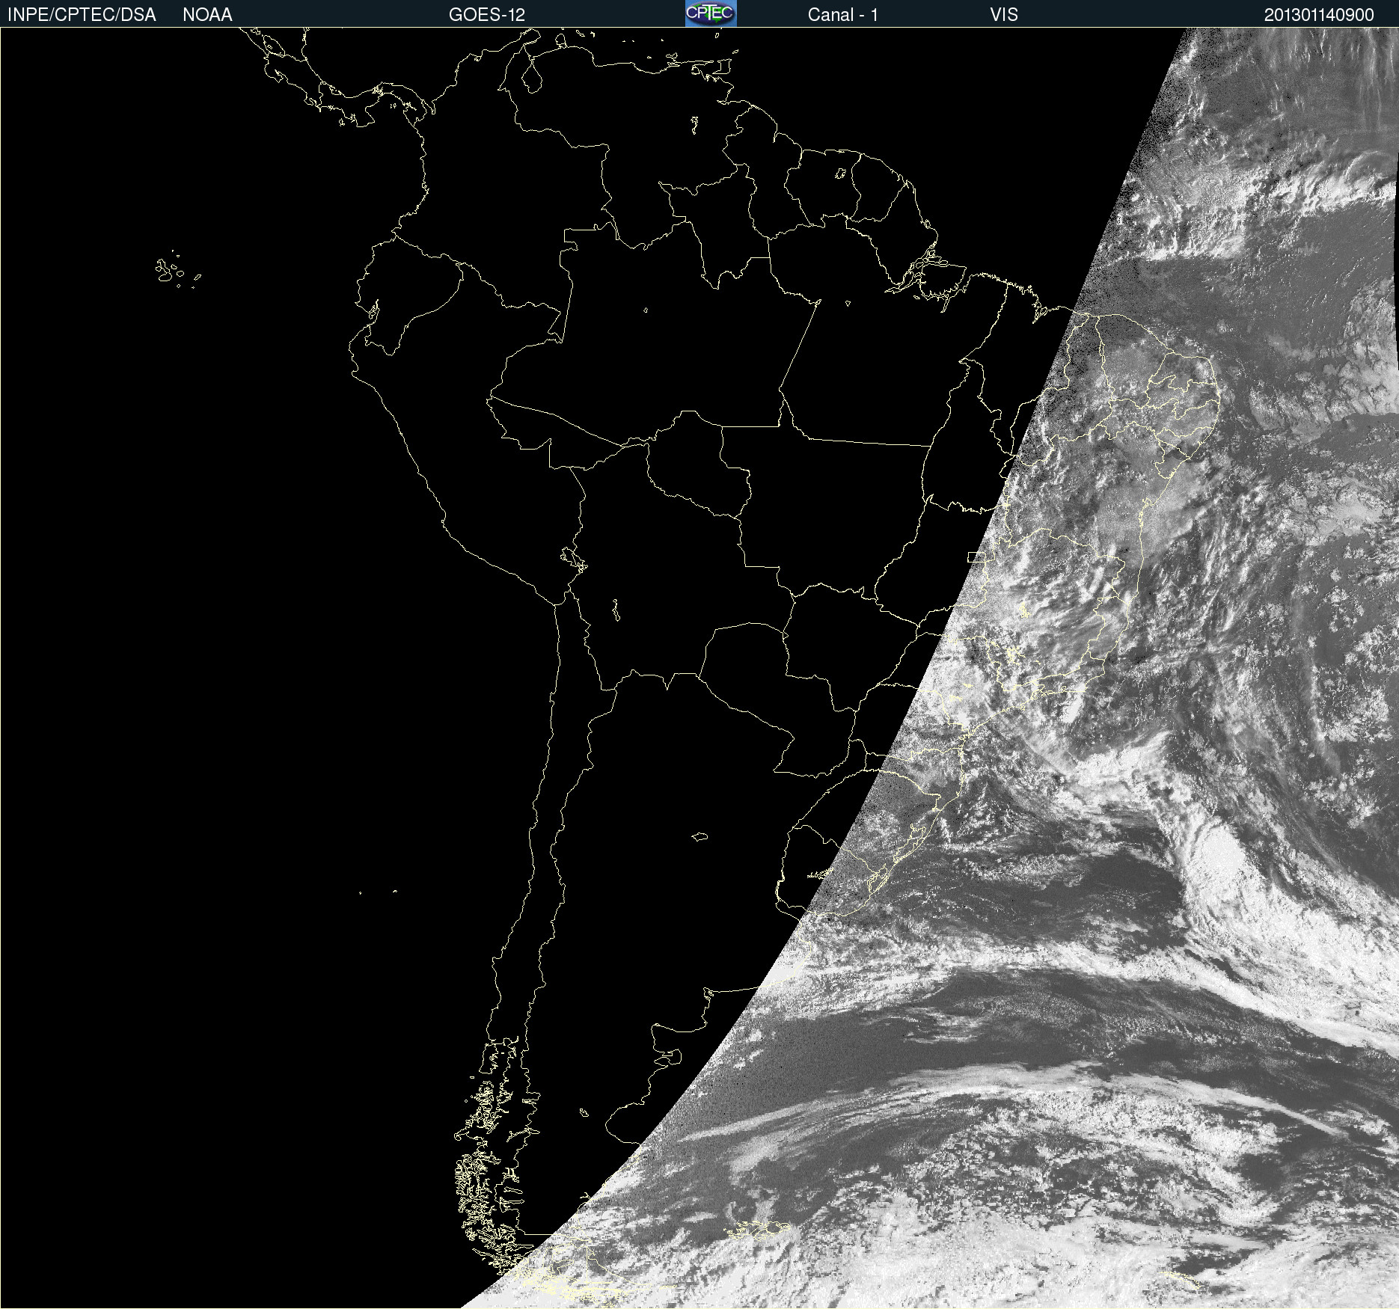Image resolution: width=1399 pixels, height=1309 pixels.
Task: Select the VIS band label
Action: tap(1004, 15)
